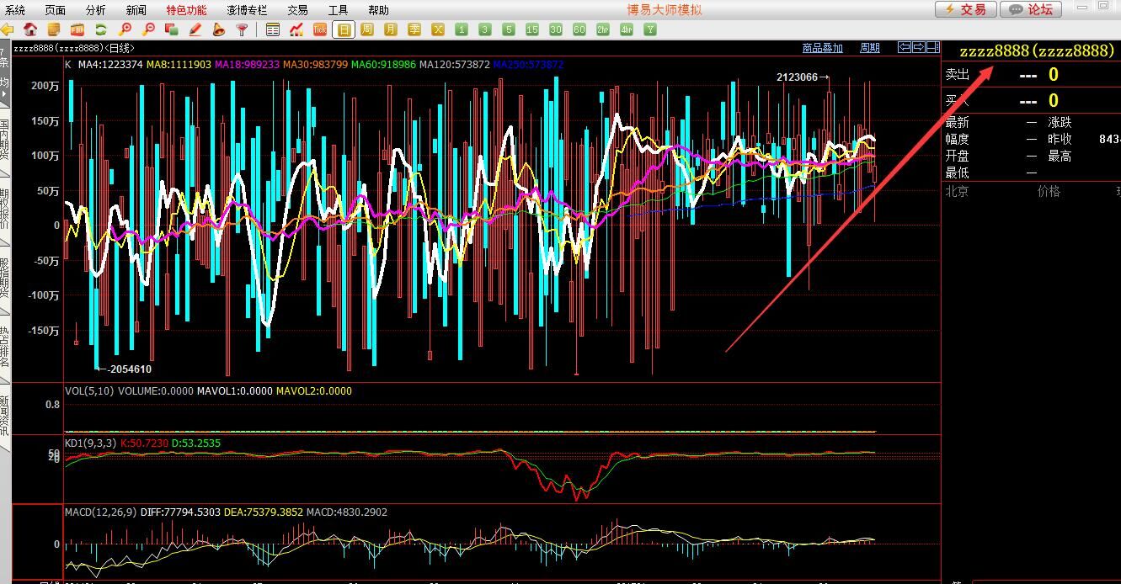Click the home icon in toolbar
The height and width of the screenshot is (584, 1121).
pyautogui.click(x=30, y=29)
